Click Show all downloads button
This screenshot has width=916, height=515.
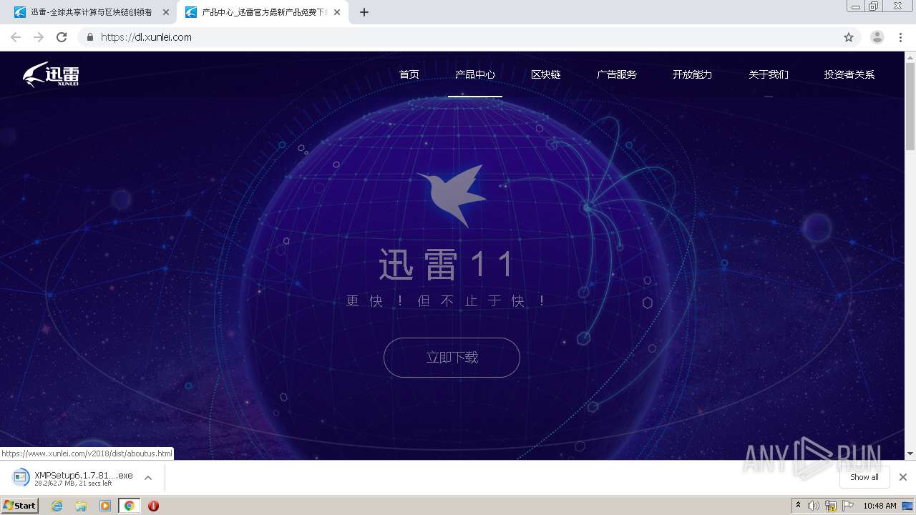click(x=864, y=477)
